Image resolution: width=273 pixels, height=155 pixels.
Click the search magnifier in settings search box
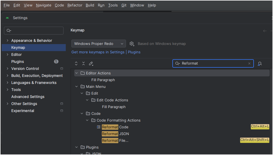tap(9, 31)
